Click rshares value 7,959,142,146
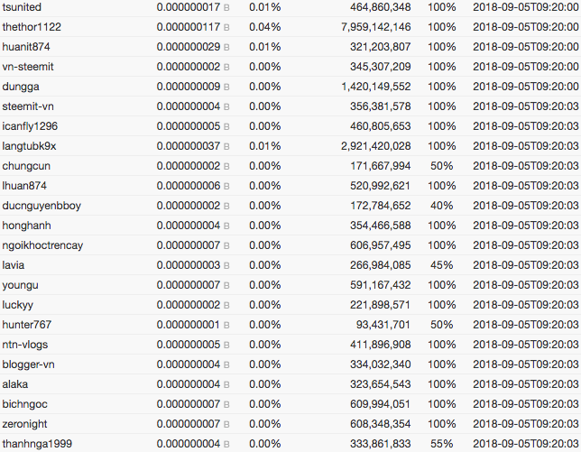Viewport: 581px width, 452px height. coord(375,27)
